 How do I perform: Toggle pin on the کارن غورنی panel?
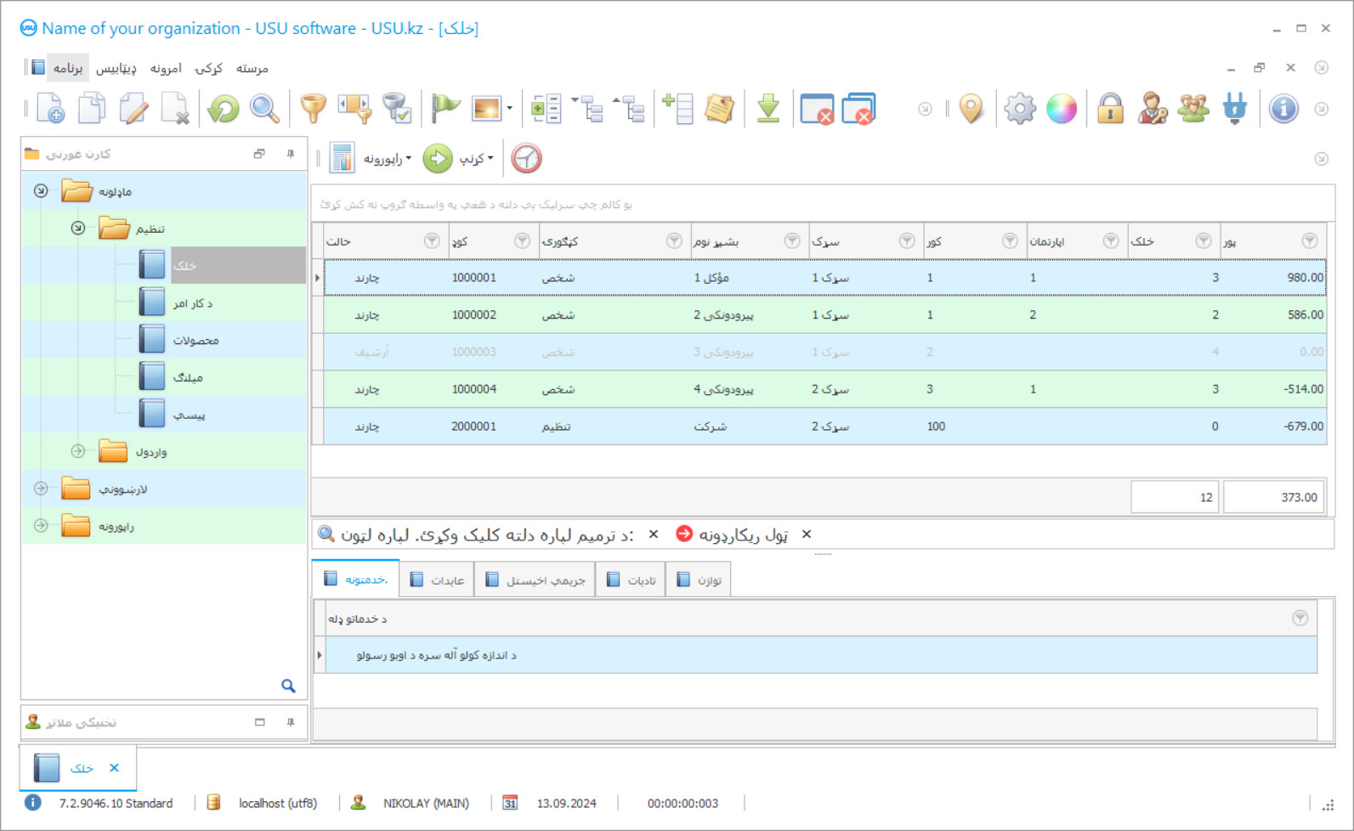coord(291,154)
